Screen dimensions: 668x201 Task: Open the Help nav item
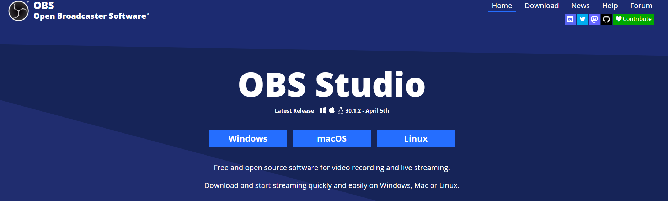[x=610, y=6]
